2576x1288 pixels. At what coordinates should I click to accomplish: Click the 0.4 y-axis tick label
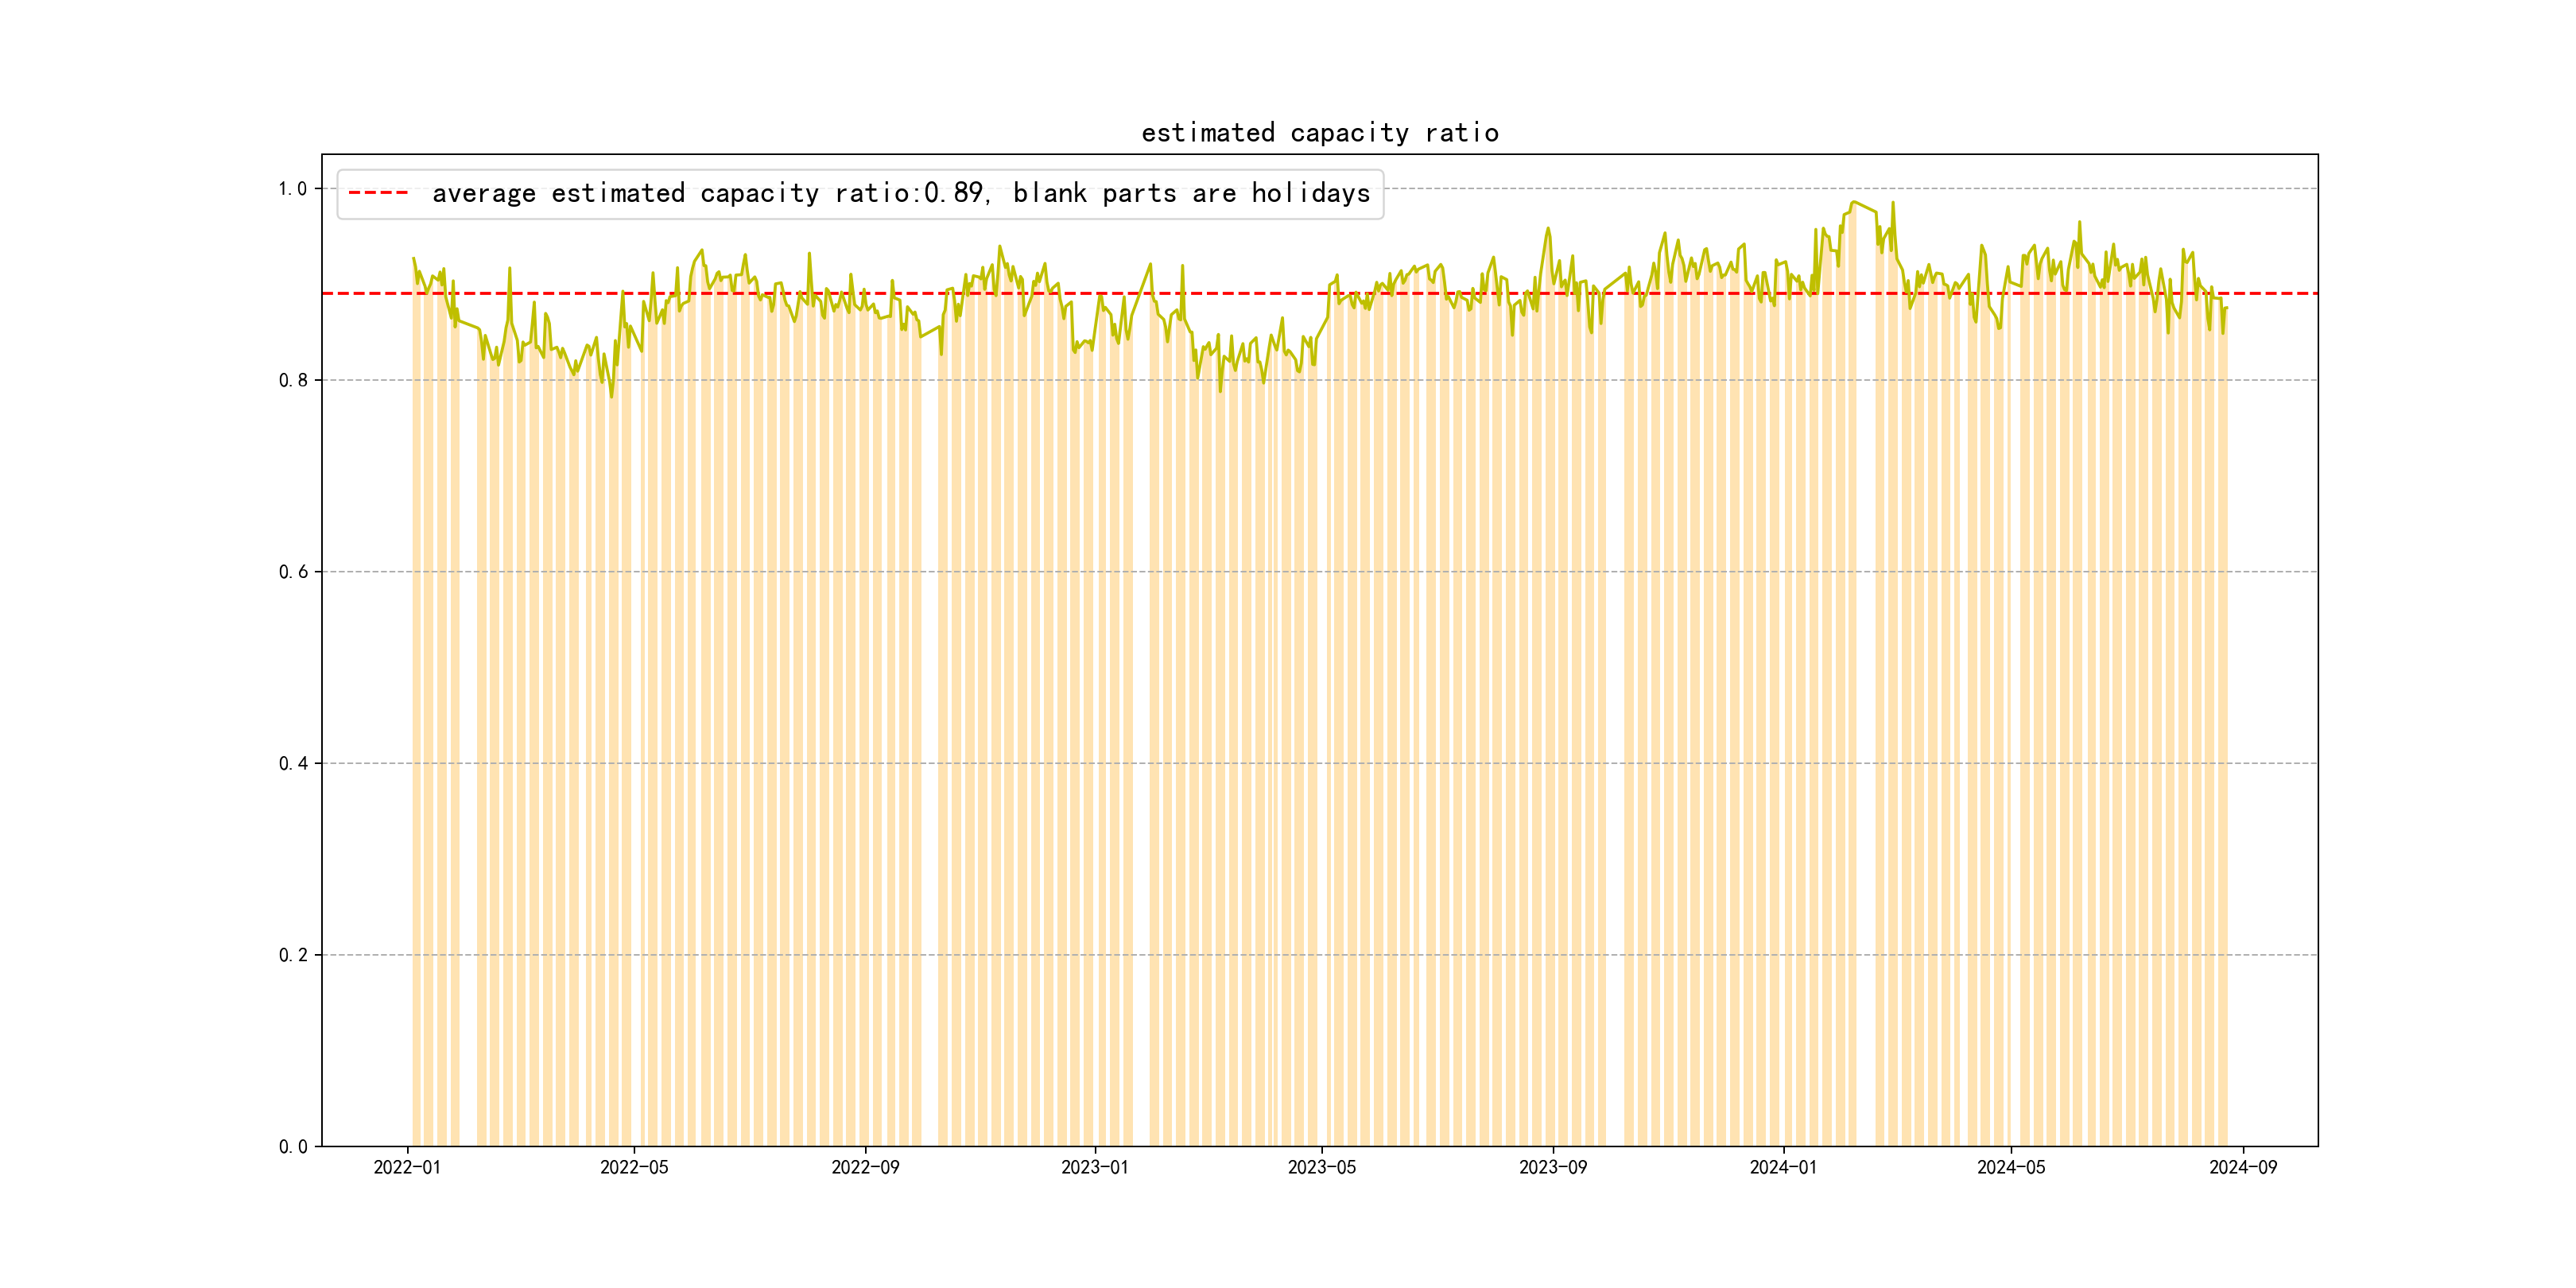tap(292, 764)
